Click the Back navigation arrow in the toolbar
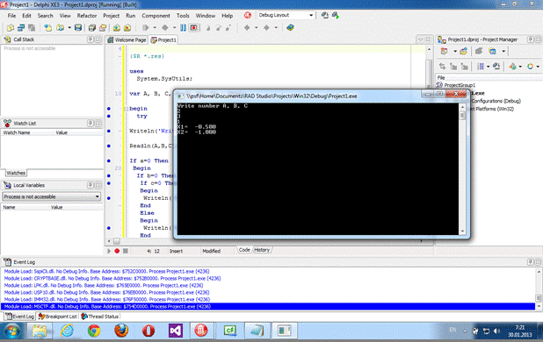543x342 pixels. click(247, 28)
